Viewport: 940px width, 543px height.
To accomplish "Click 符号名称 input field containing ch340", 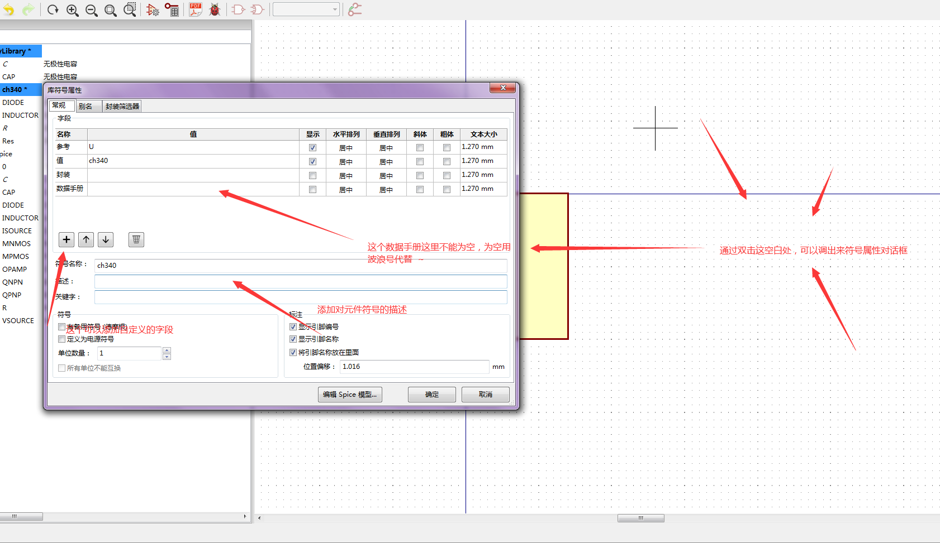I will pos(301,266).
